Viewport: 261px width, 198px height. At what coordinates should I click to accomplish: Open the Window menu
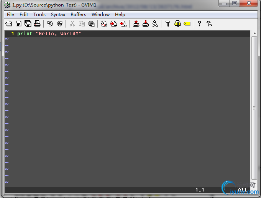point(101,15)
